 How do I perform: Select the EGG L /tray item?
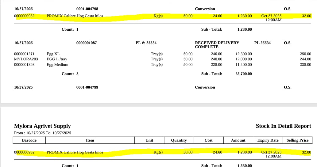pyautogui.click(x=57, y=59)
